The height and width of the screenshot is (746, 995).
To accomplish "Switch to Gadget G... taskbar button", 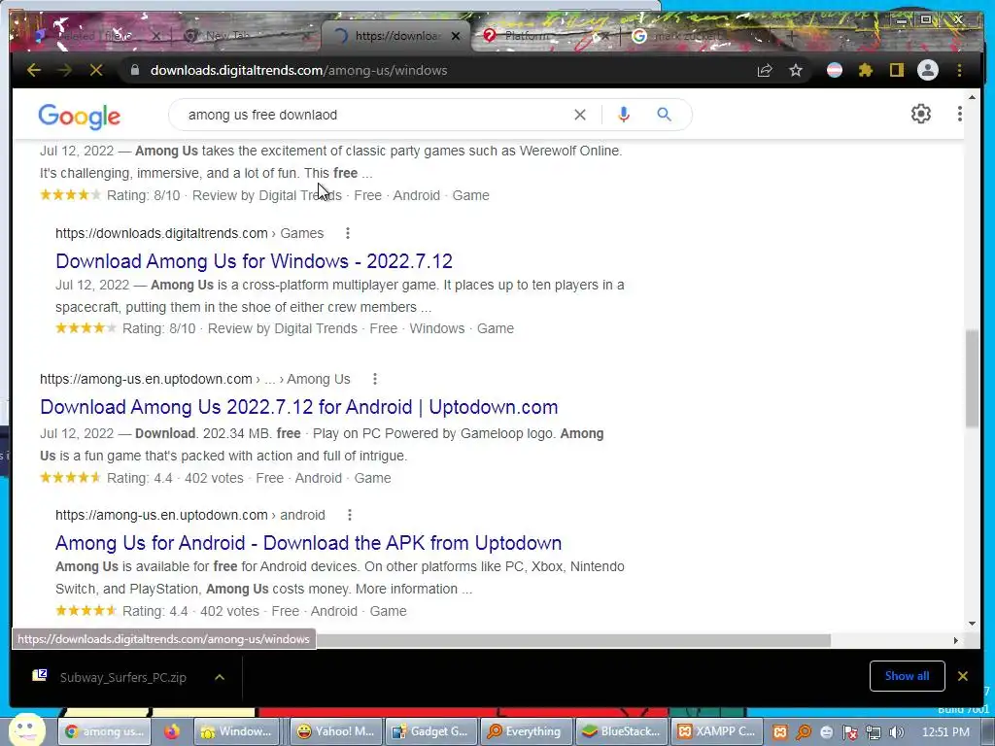I will (x=431, y=731).
